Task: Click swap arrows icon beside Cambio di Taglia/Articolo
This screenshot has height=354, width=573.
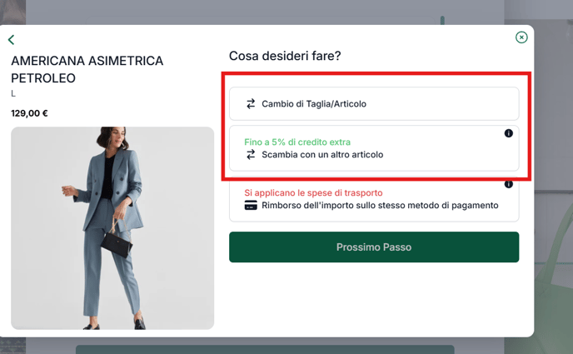Action: coord(251,104)
